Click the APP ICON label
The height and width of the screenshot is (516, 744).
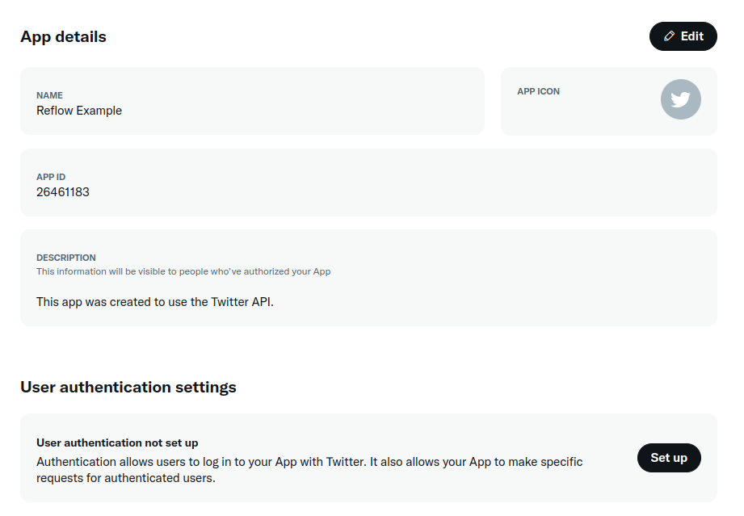[x=538, y=91]
